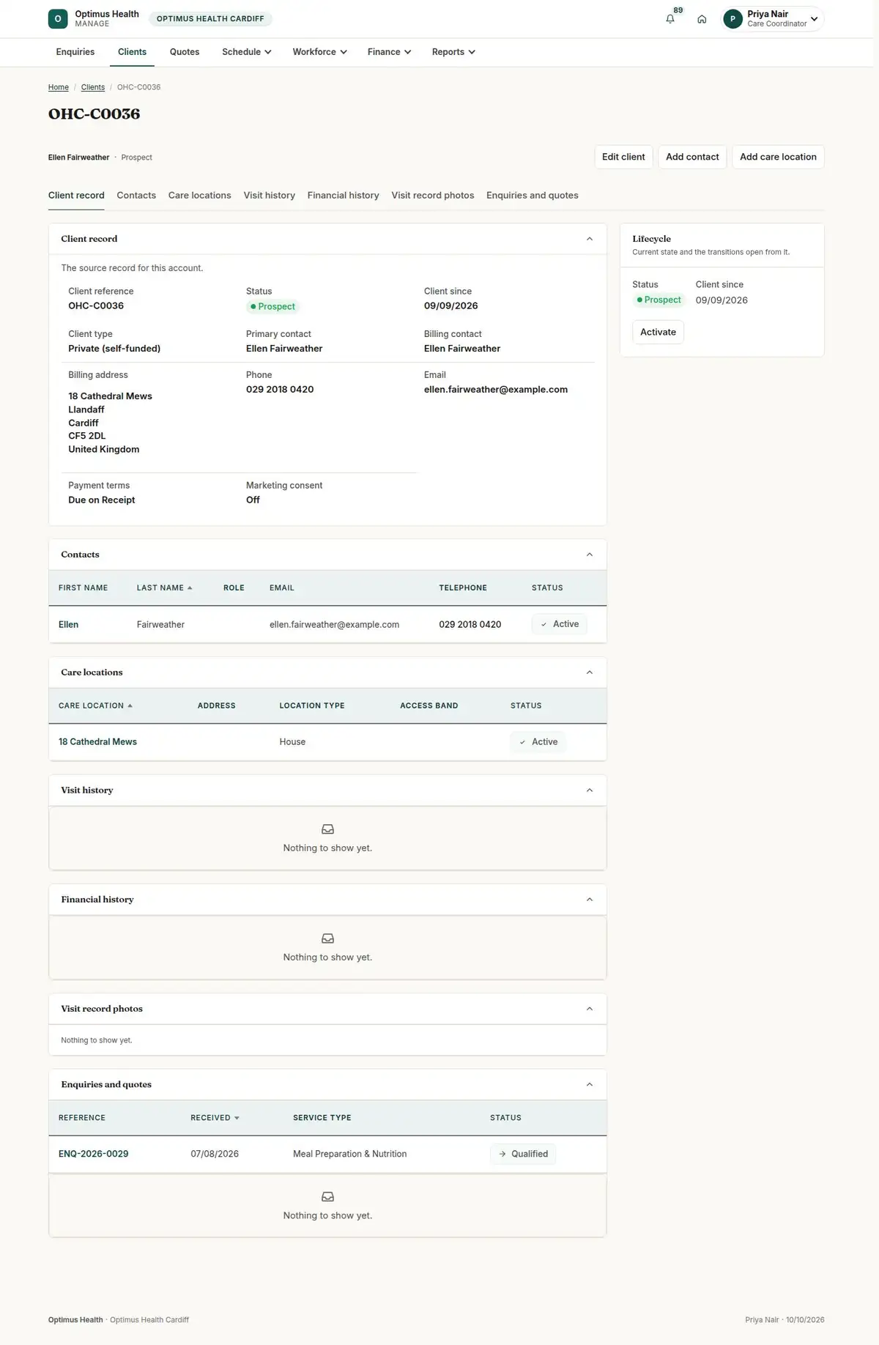
Task: Collapse the Enquiries and quotes section
Action: [x=590, y=1084]
